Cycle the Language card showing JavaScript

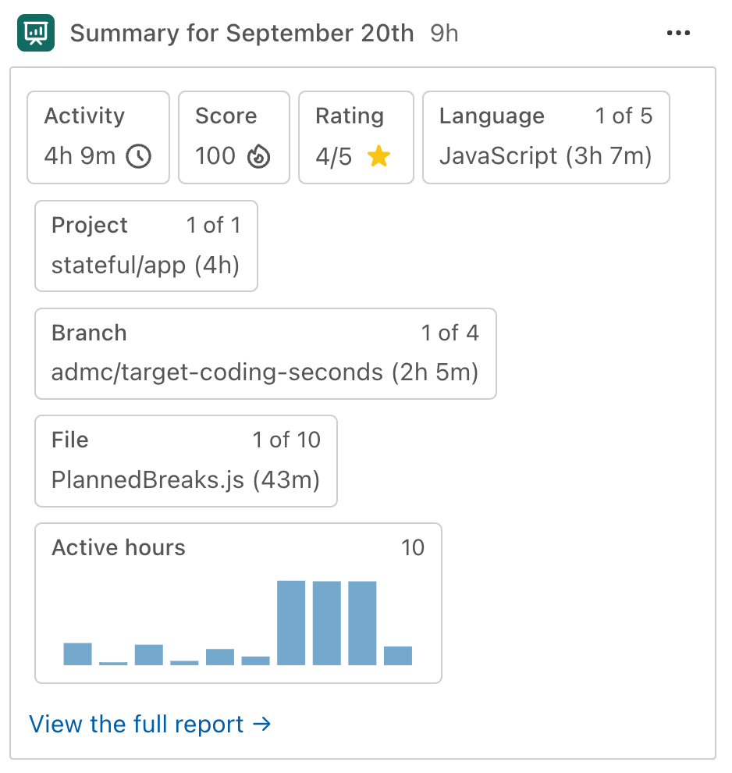point(545,137)
